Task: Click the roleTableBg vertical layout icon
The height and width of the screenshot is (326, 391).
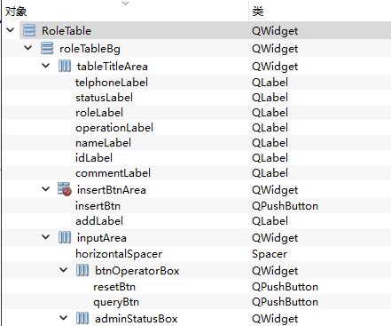Action: [47, 48]
